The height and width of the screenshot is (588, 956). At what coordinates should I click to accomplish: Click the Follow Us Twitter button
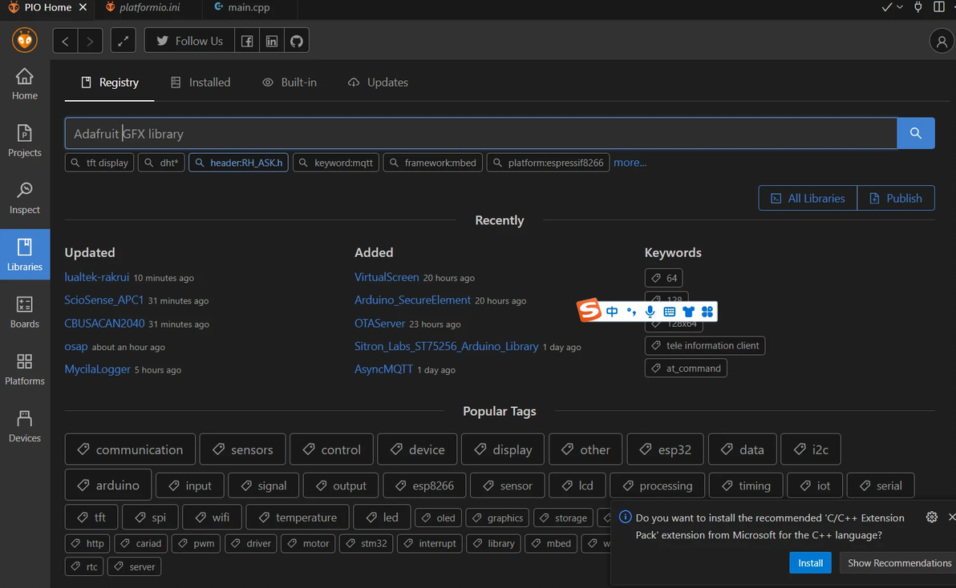pos(189,41)
